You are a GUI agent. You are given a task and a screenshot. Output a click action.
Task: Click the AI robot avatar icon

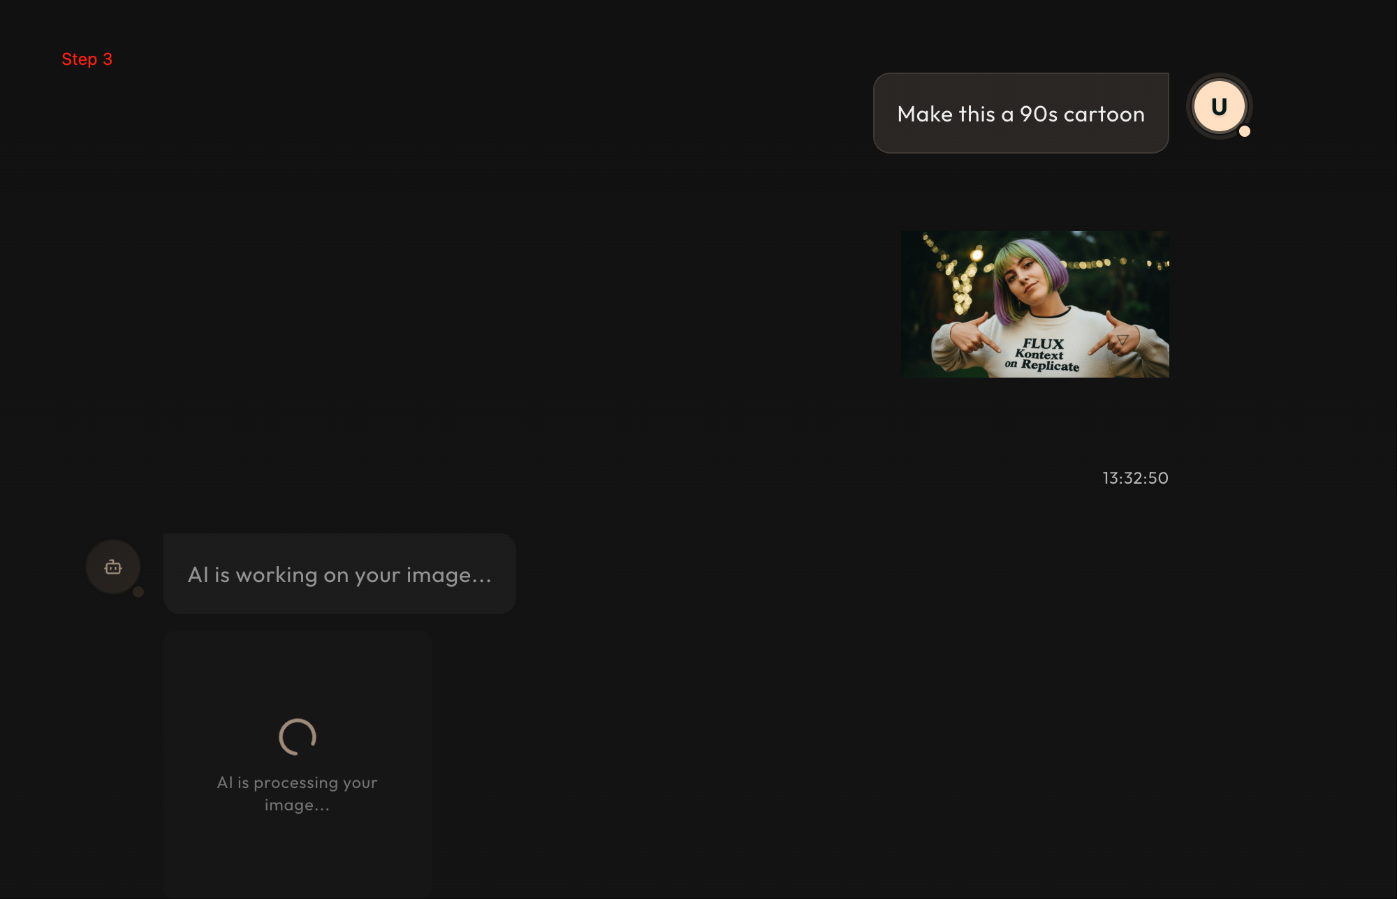[113, 567]
